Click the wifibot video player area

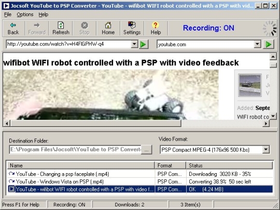click(111, 95)
